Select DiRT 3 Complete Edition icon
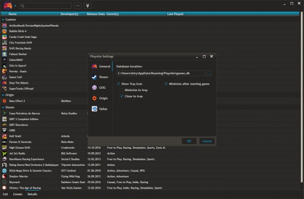304x199 pixels. point(4,119)
